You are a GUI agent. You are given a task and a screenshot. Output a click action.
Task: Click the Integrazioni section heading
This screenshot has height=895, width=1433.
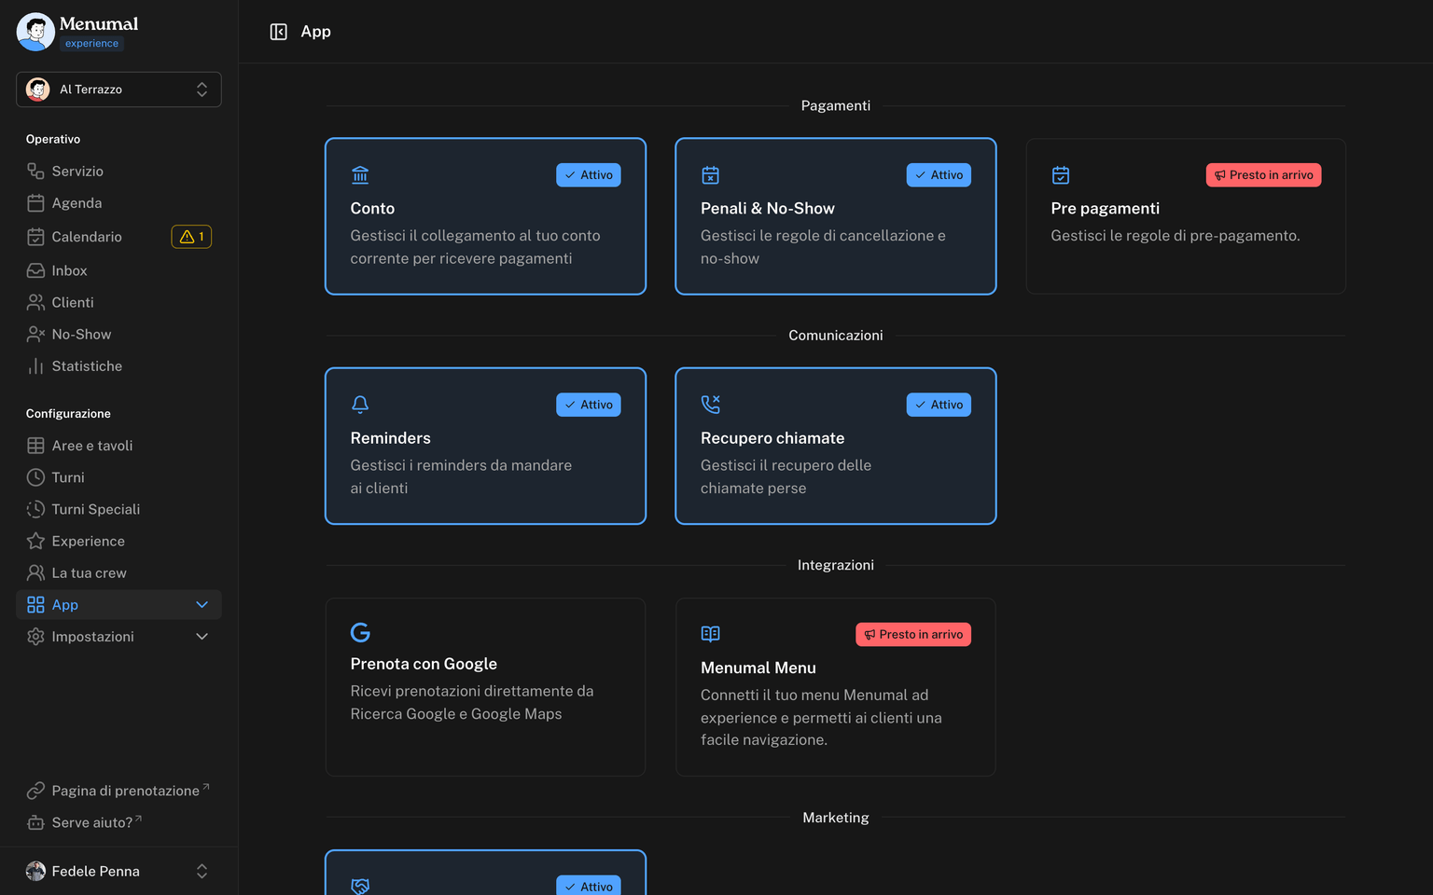(836, 565)
